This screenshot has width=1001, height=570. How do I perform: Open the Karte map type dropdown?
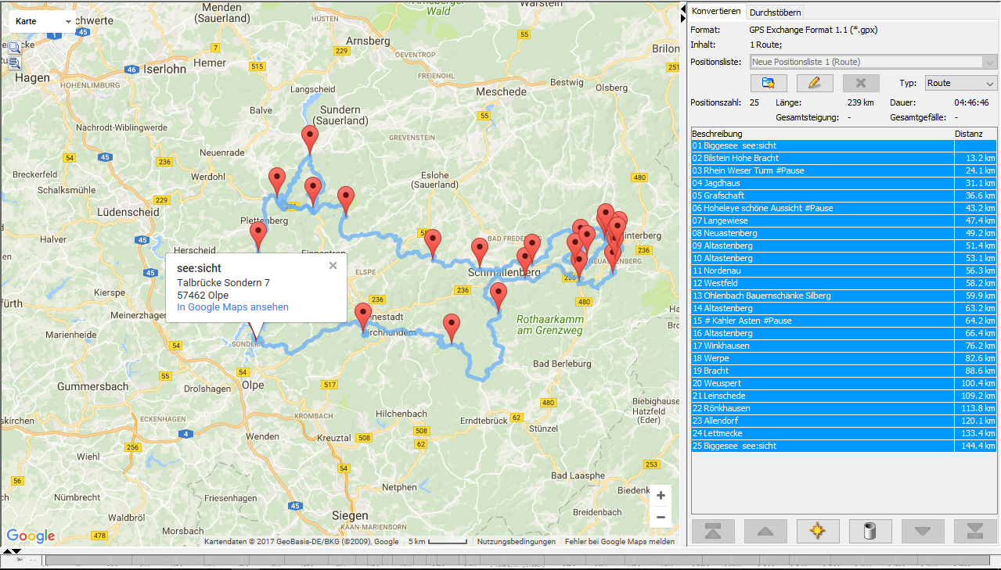click(x=43, y=21)
